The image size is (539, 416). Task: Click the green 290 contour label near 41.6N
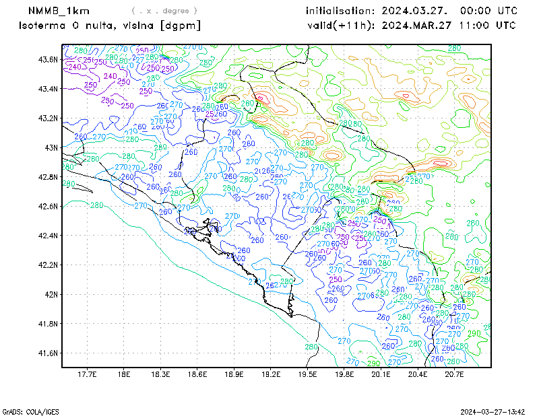tap(373, 363)
